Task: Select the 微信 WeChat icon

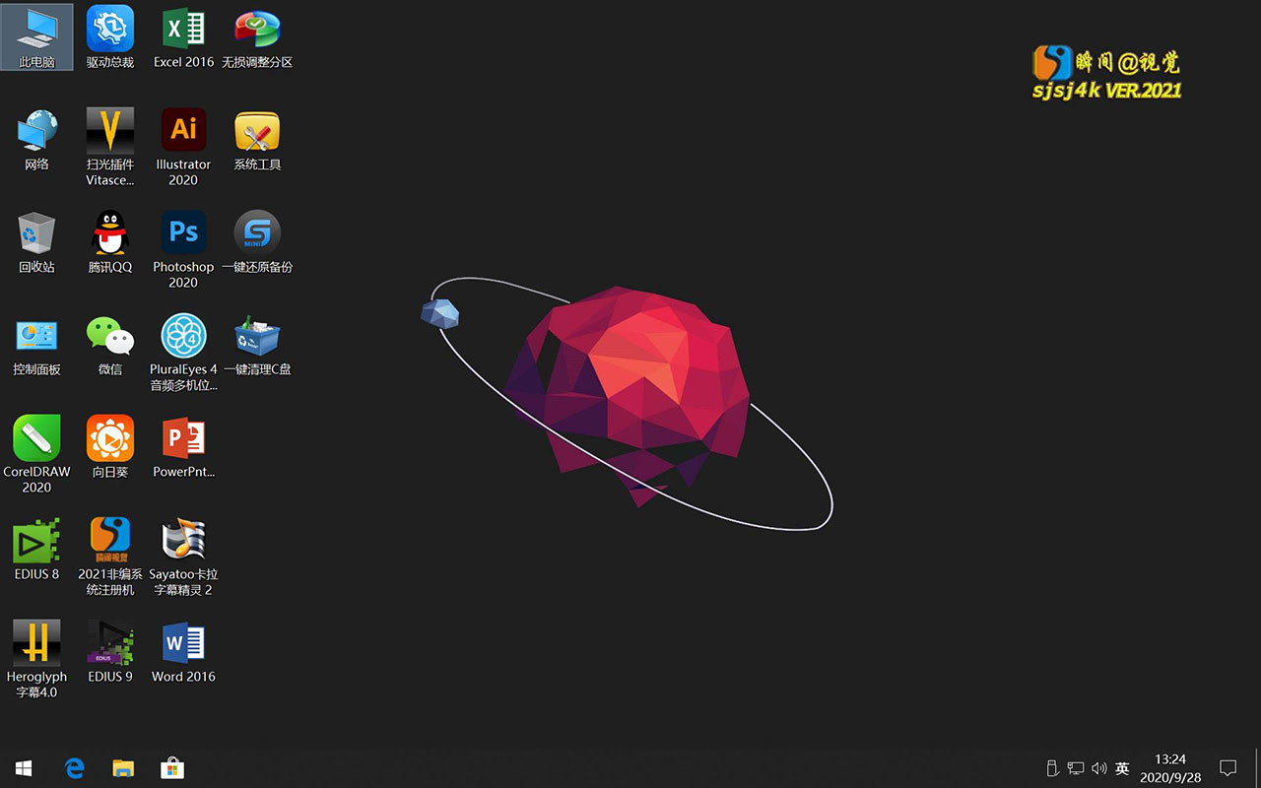Action: click(110, 345)
